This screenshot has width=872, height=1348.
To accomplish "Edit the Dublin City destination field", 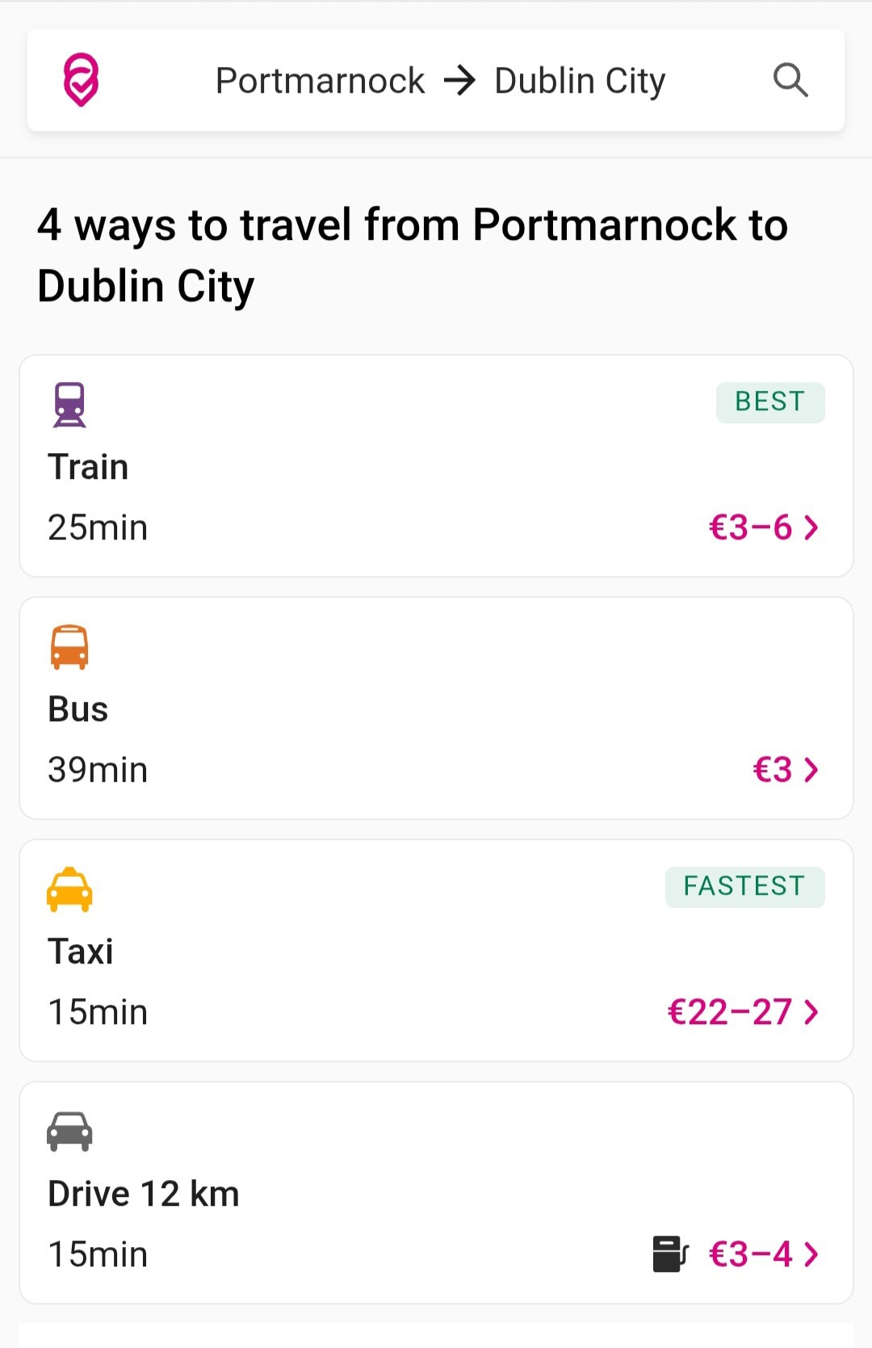I will click(x=580, y=82).
